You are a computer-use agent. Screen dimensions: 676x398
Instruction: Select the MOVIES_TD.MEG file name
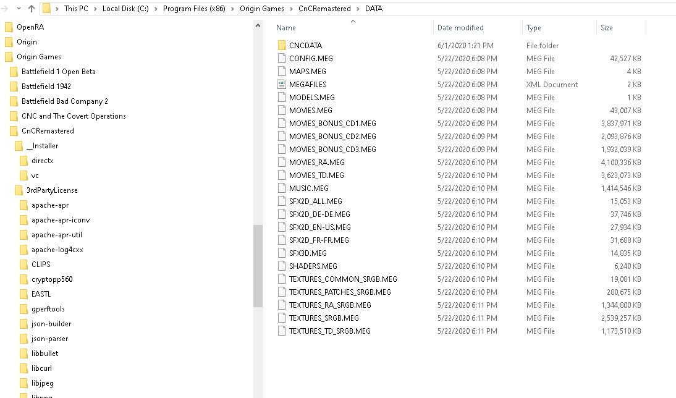tap(316, 176)
